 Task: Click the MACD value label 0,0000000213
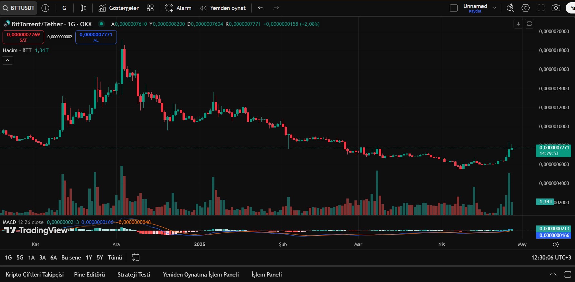tap(553, 229)
